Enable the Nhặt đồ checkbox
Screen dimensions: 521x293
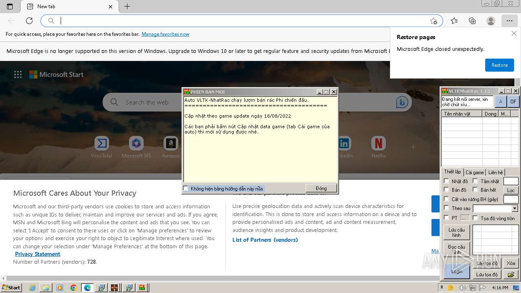pos(446,181)
